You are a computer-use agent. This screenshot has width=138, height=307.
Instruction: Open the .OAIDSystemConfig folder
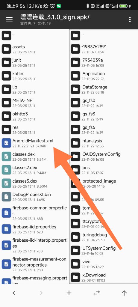(x=104, y=156)
